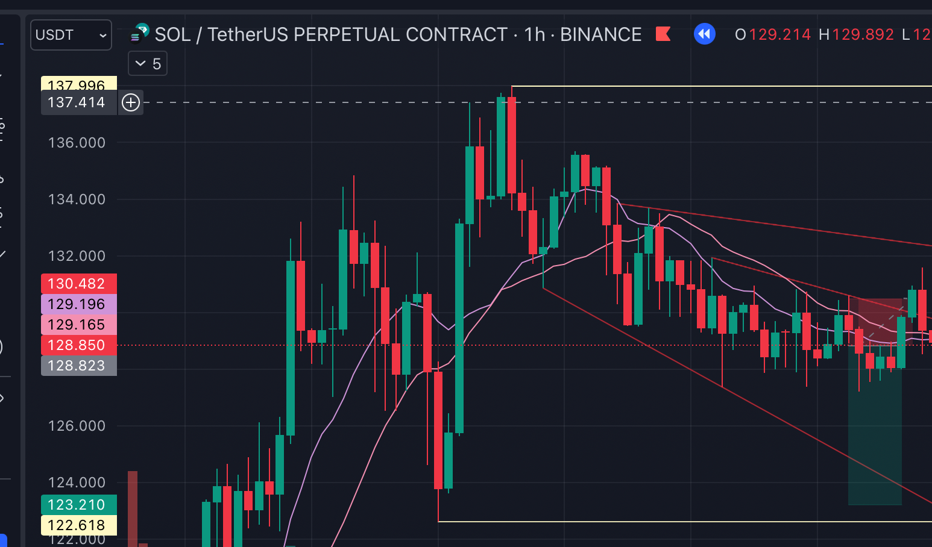The height and width of the screenshot is (547, 932).
Task: Click the plus icon next to 137.414
Action: [x=131, y=102]
